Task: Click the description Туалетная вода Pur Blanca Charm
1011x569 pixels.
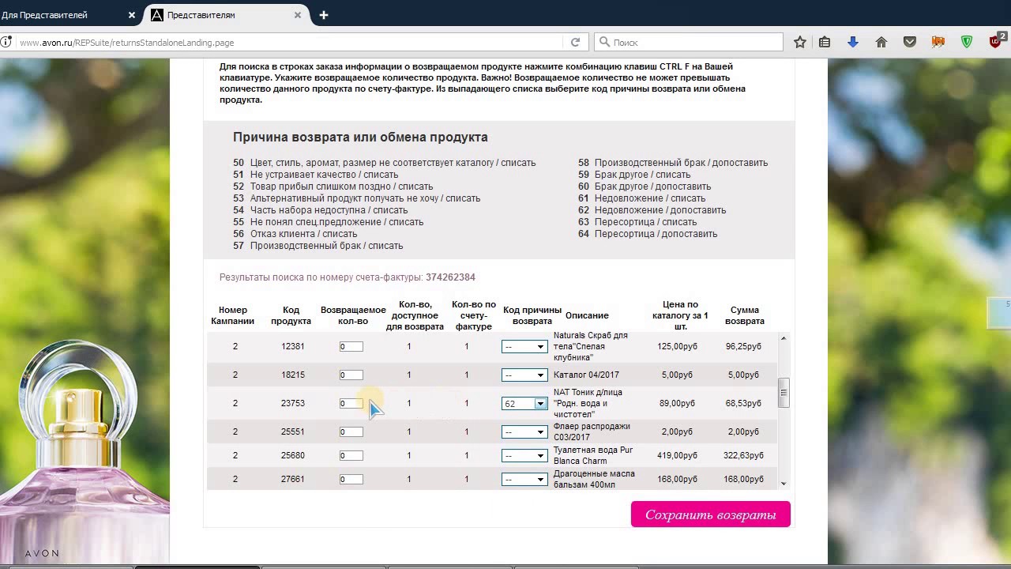Action: pos(593,456)
